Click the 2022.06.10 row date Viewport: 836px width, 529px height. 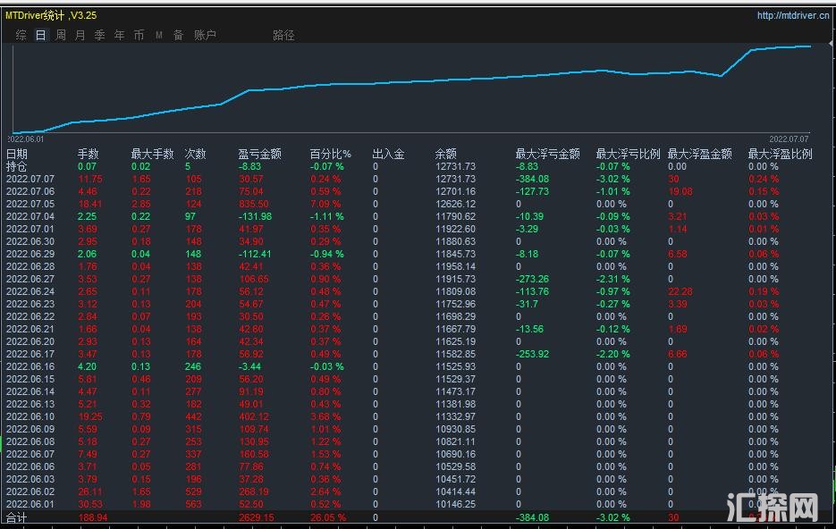click(30, 416)
